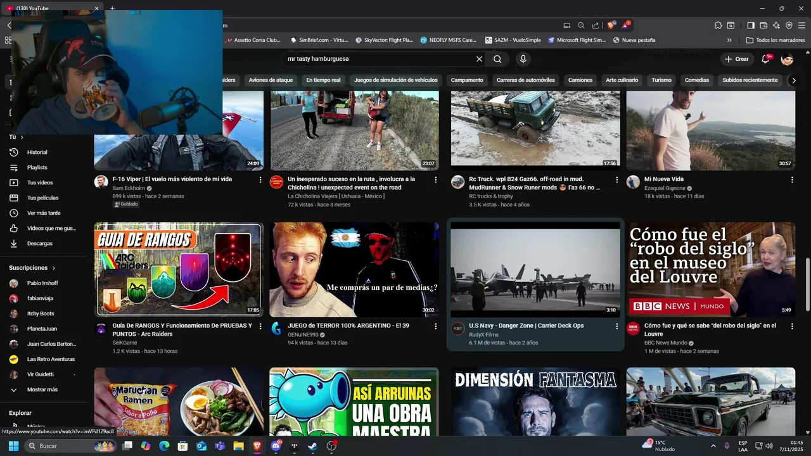Select the Arte culinario filter chip
Viewport: 811px width, 456px height.
tap(622, 80)
